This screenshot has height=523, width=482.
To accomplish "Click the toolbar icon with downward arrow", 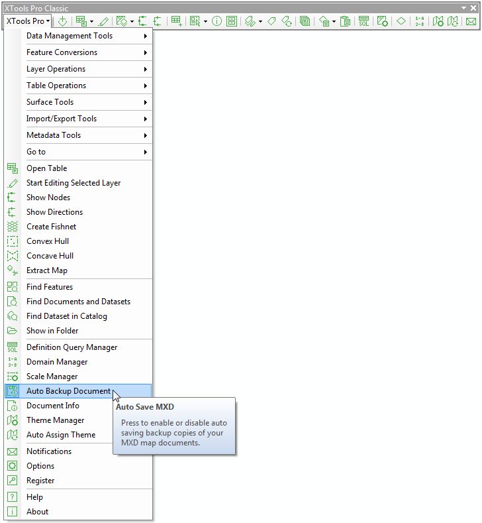I will (63, 21).
